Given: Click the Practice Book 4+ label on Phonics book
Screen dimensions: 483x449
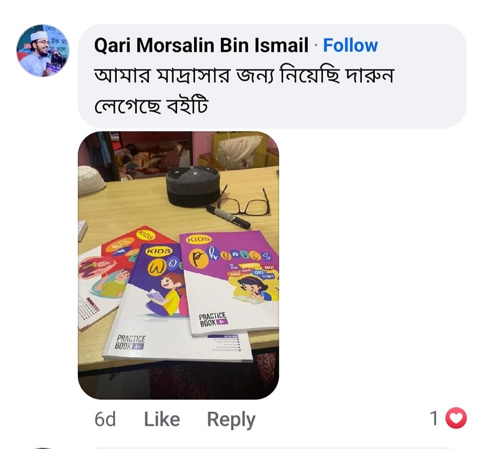Looking at the screenshot, I should (213, 320).
